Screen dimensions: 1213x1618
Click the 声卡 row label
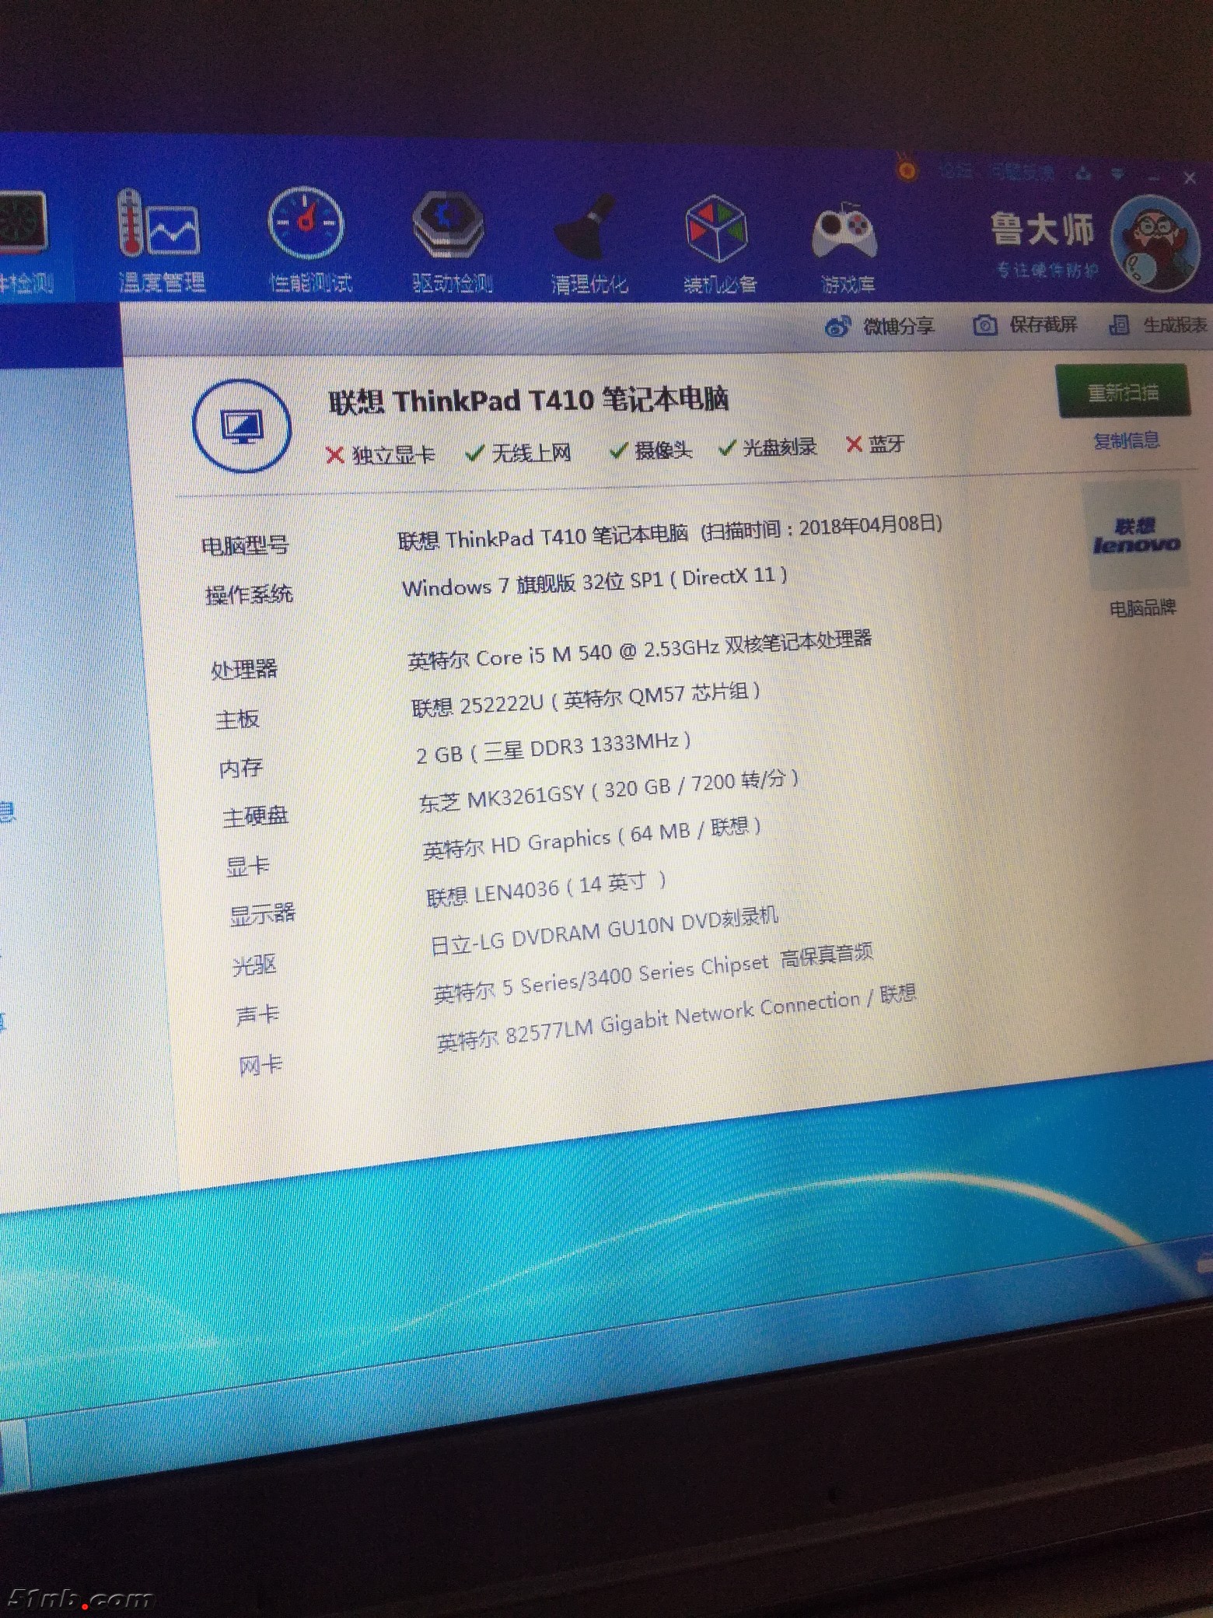[257, 1015]
